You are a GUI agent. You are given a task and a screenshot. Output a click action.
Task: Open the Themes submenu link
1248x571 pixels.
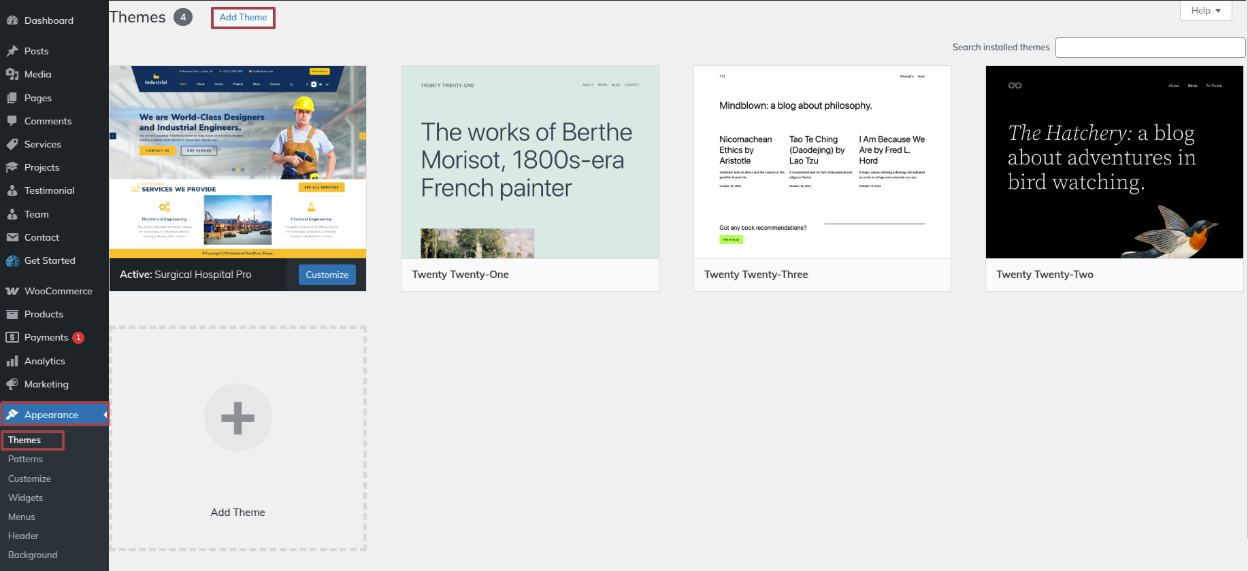24,440
